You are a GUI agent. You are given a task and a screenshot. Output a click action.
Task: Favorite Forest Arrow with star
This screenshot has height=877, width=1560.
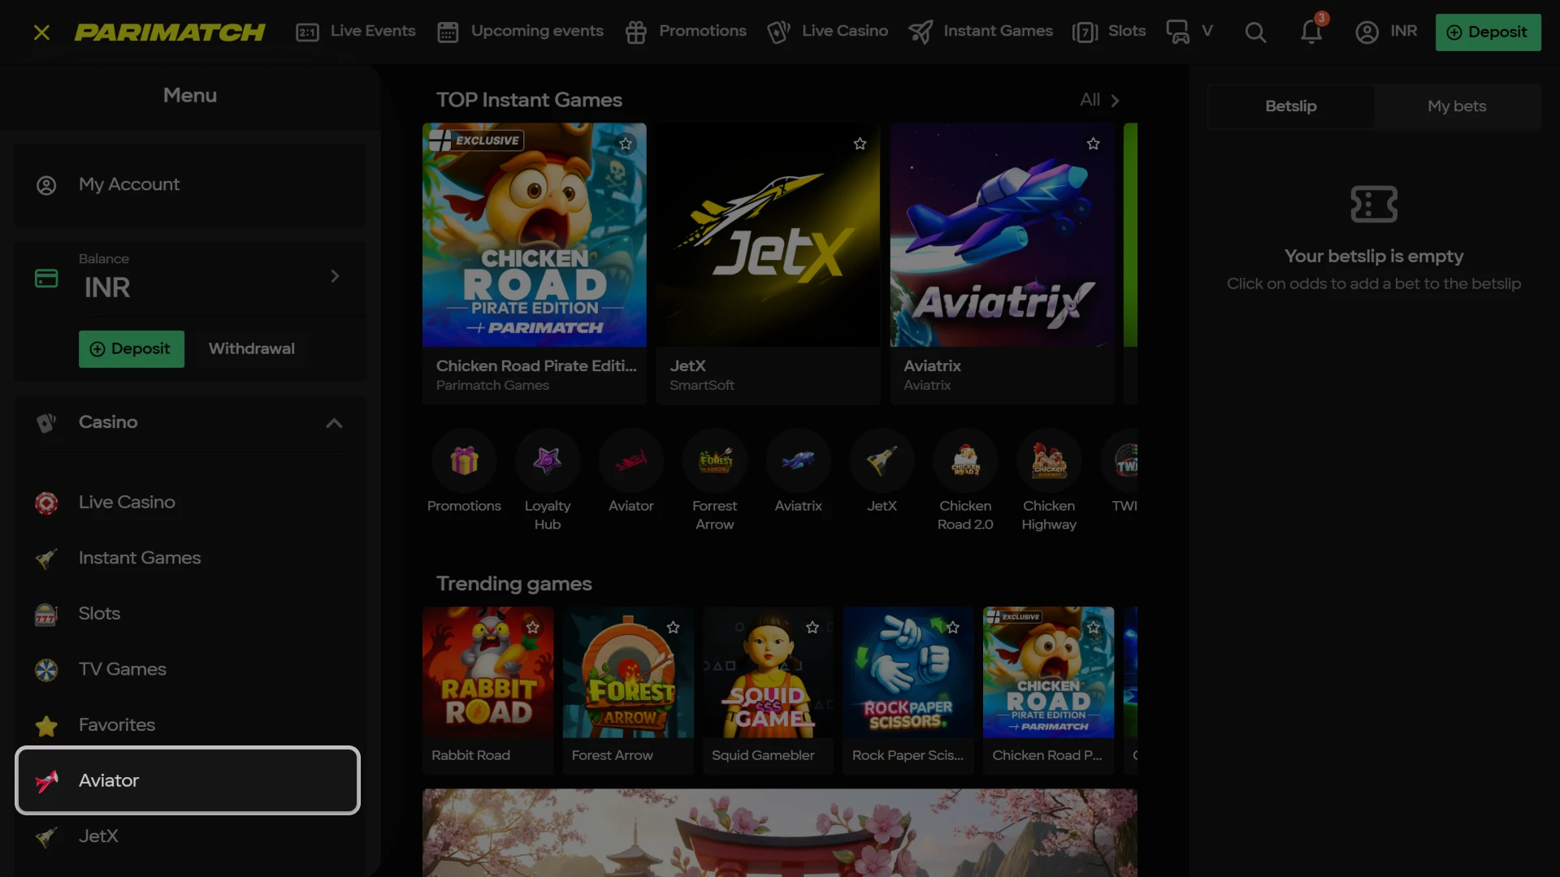(x=674, y=627)
